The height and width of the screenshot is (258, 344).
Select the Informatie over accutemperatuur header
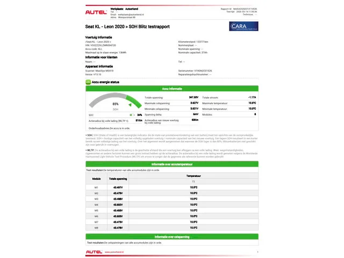pos(172,163)
